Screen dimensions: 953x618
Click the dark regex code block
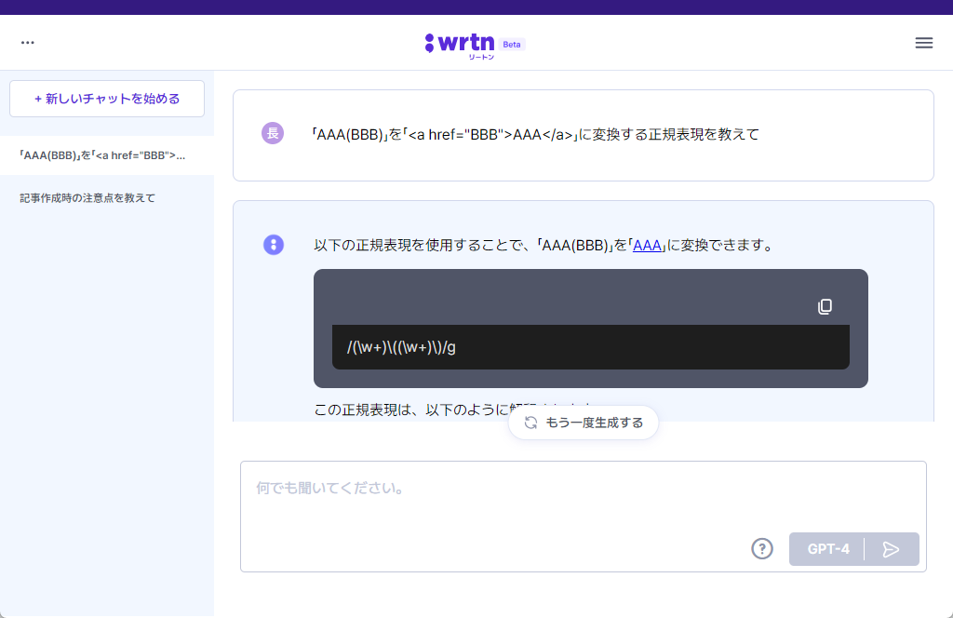(590, 346)
